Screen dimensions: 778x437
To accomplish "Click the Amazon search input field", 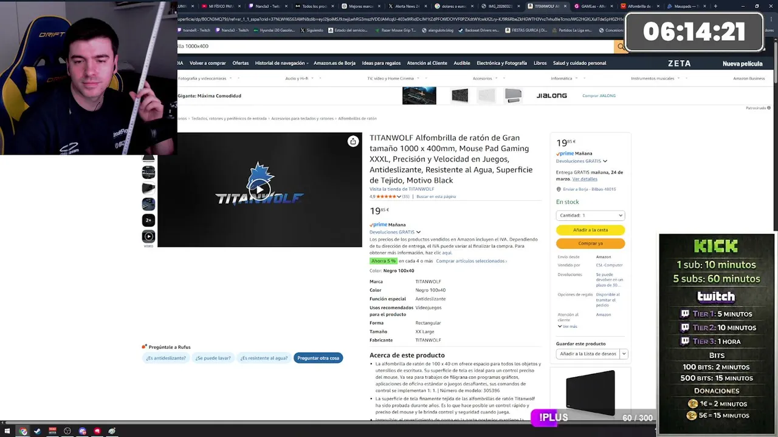I will pos(395,46).
